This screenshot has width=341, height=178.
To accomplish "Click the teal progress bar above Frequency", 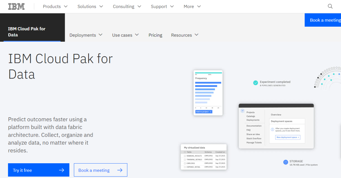I will [208, 73].
